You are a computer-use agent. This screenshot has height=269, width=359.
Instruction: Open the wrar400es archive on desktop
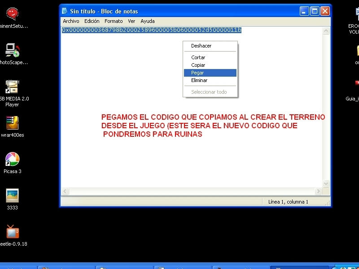(x=11, y=123)
